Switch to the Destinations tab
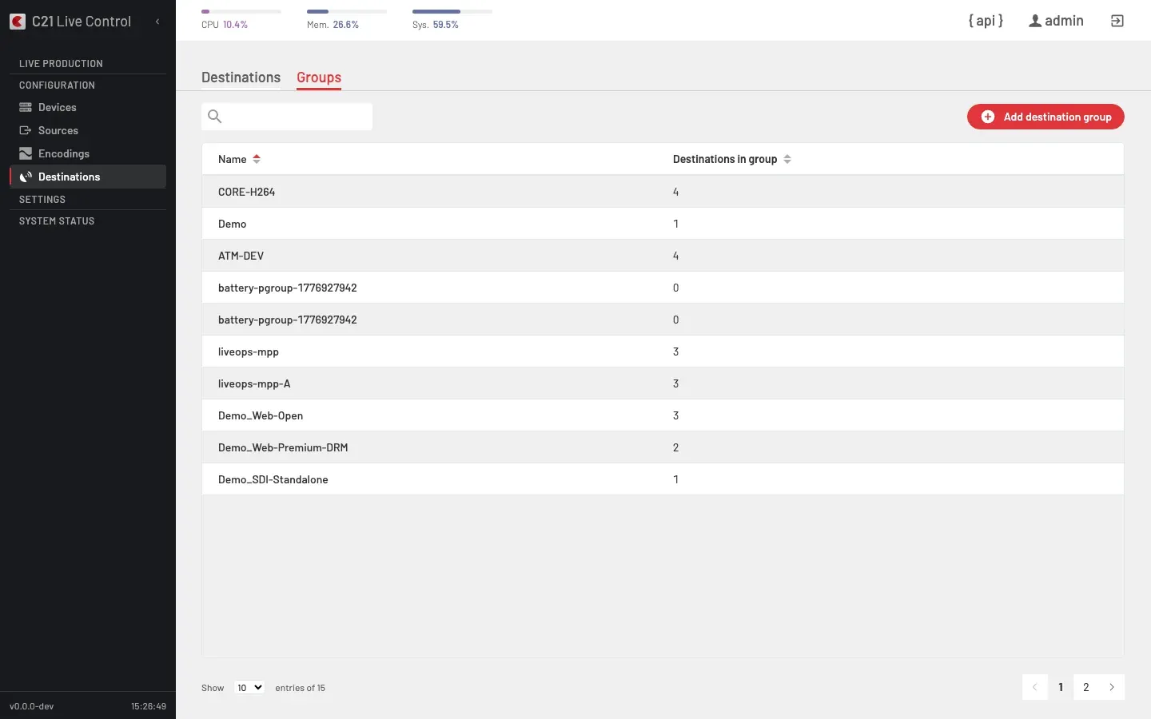The image size is (1151, 719). (241, 77)
